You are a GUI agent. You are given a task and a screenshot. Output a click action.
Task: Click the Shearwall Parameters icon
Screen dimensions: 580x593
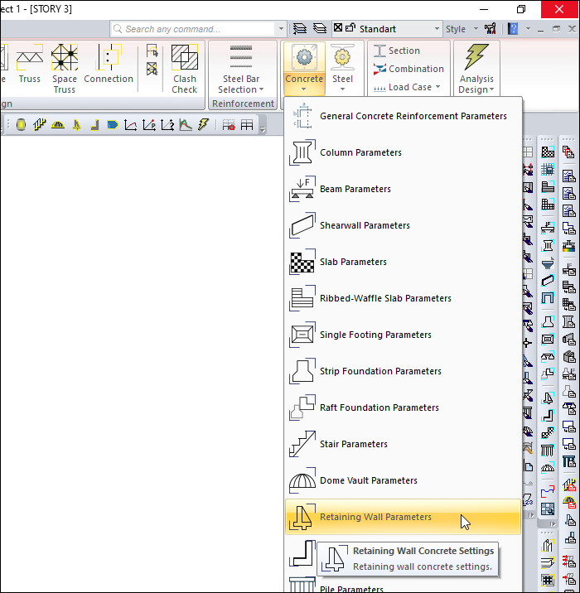coord(302,225)
